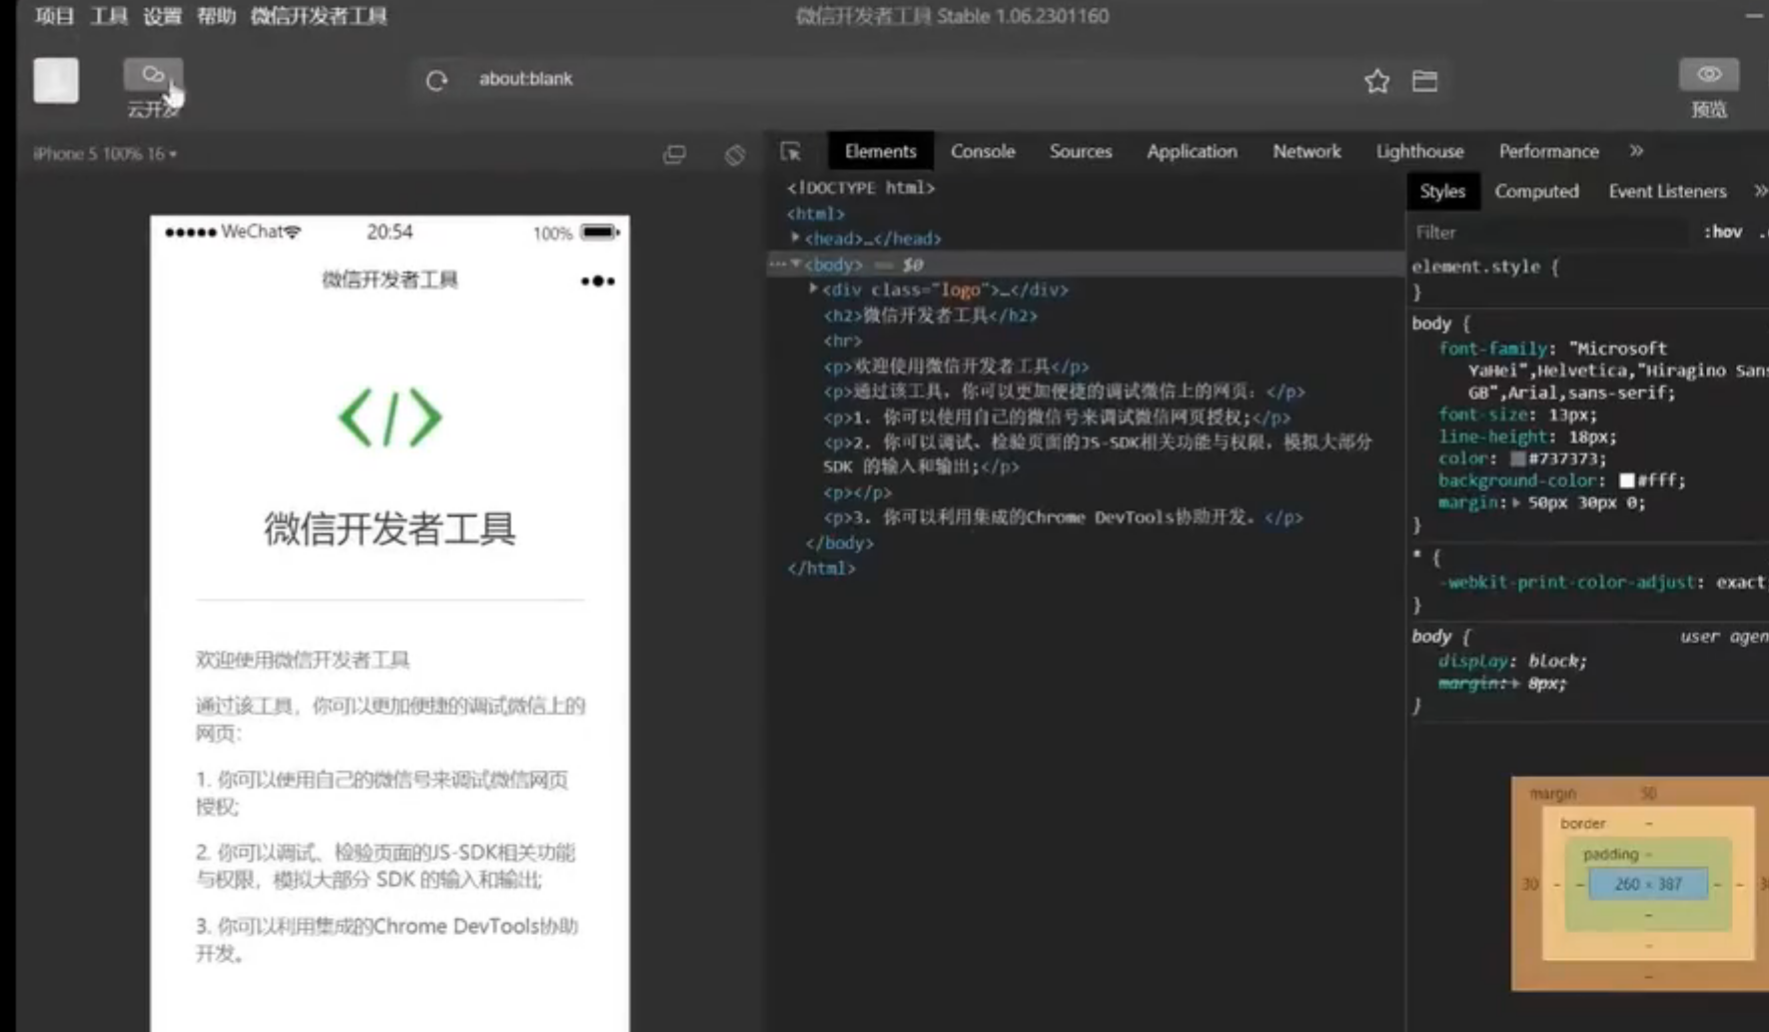Click the green code logo in simulator

tap(390, 418)
